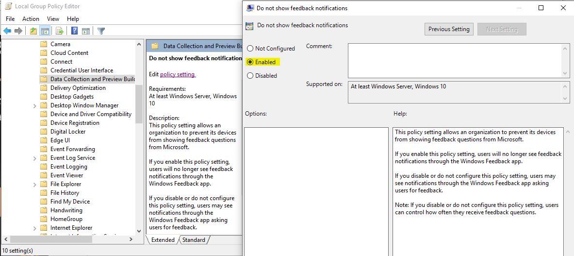
Task: Click the 10 setting(s) status bar text
Action: tap(17, 251)
